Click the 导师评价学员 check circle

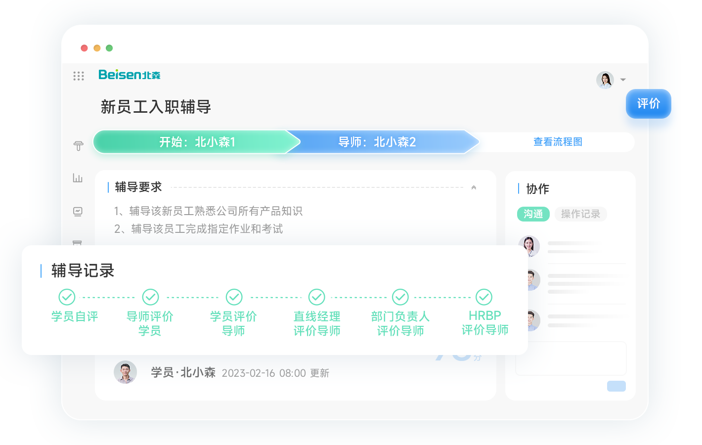point(150,297)
